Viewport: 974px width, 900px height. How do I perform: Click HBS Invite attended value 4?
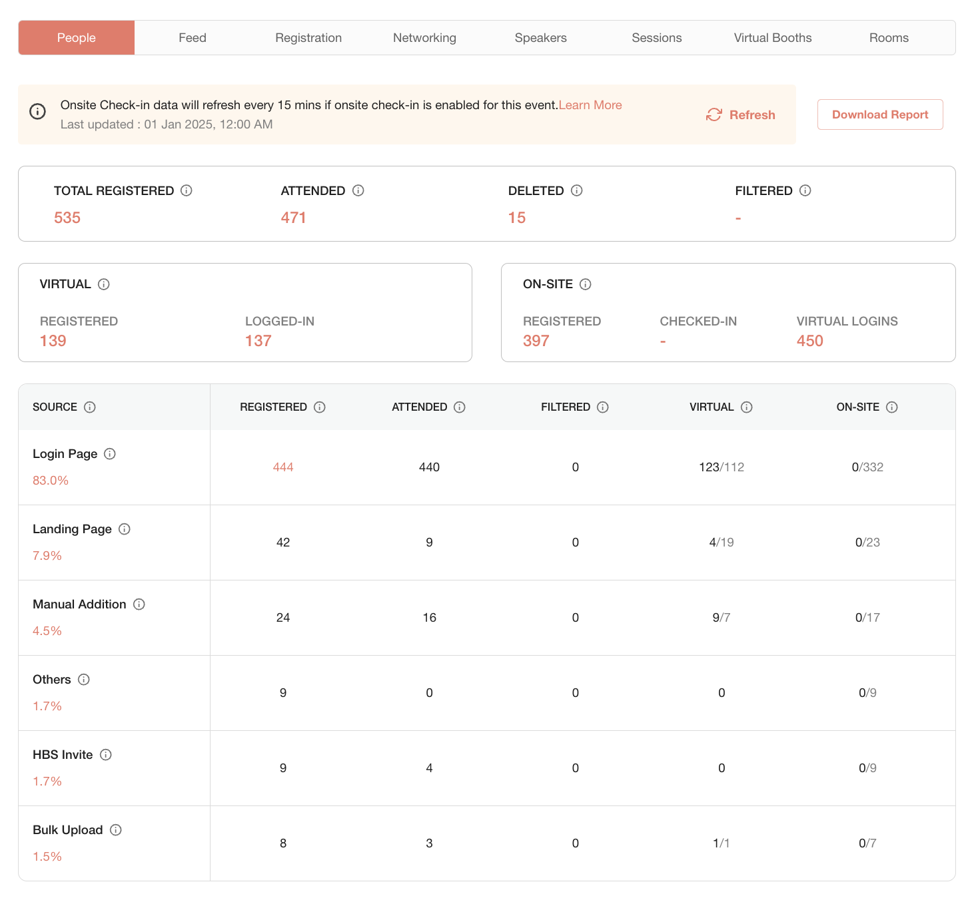point(429,768)
